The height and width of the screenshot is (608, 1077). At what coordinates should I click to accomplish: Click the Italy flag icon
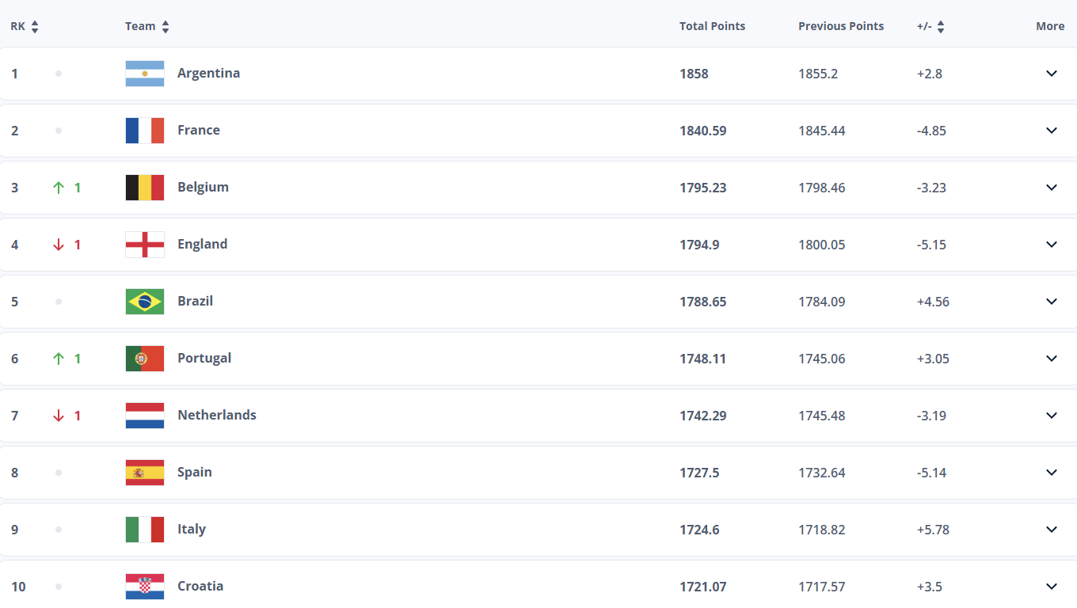[145, 530]
